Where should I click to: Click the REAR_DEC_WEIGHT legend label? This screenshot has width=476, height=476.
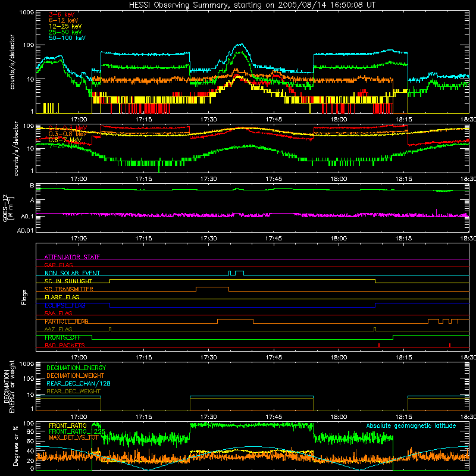coord(73,392)
